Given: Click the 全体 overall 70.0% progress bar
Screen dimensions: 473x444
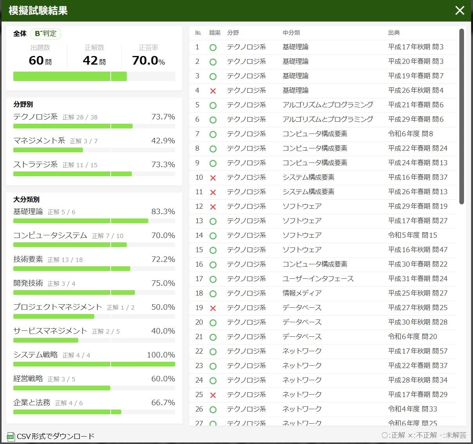Looking at the screenshot, I should [94, 76].
